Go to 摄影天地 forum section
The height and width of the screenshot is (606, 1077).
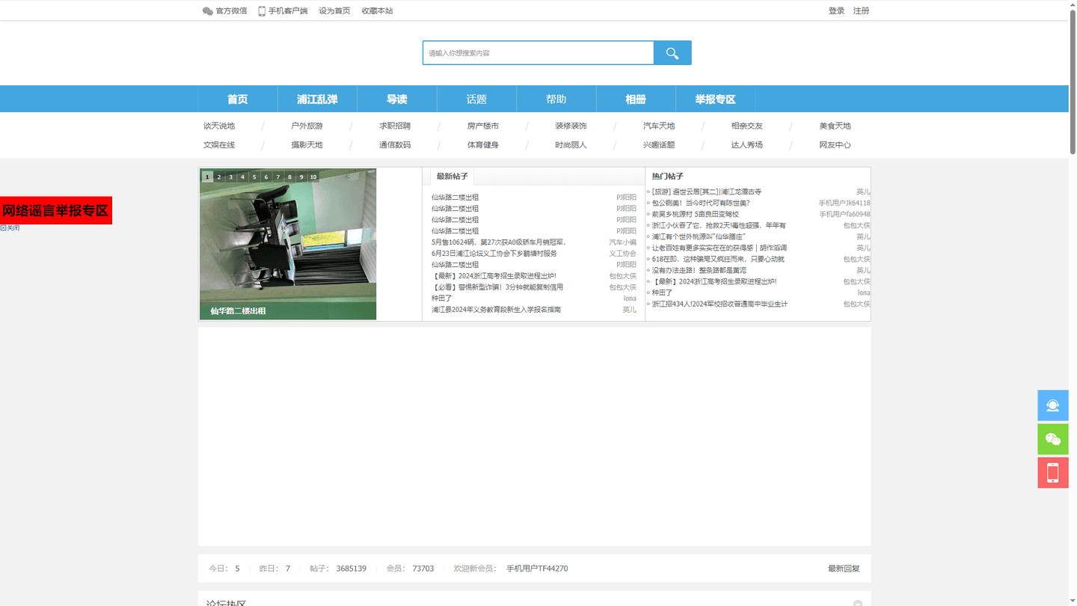[x=307, y=145]
